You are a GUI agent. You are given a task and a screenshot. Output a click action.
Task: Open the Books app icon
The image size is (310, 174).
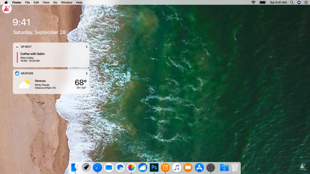coord(188,167)
